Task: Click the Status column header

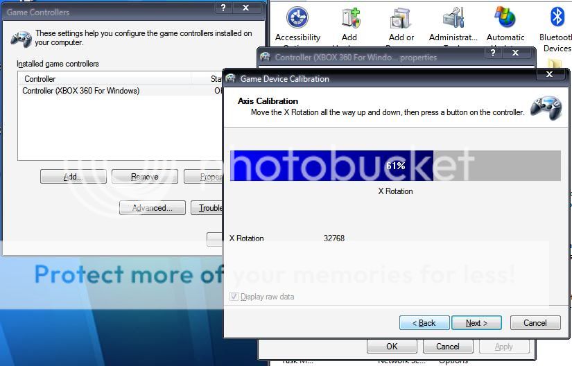Action: coord(207,79)
